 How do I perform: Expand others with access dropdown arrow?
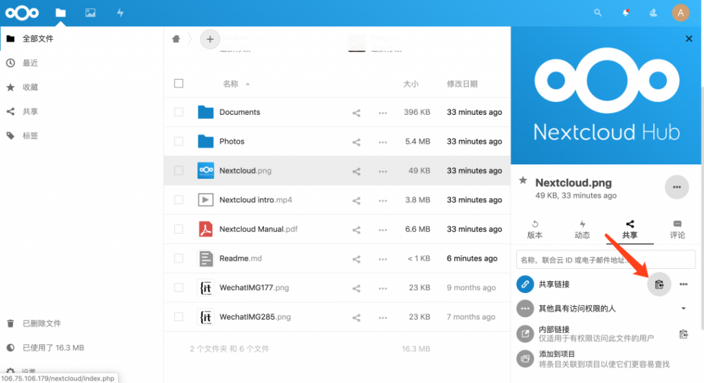click(683, 309)
